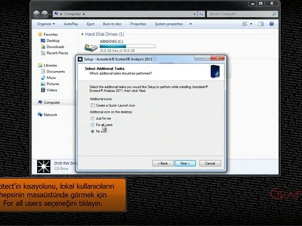Open Desktop in the navigation pane
Image resolution: width=302 pixels, height=226 pixels.
tap(53, 40)
